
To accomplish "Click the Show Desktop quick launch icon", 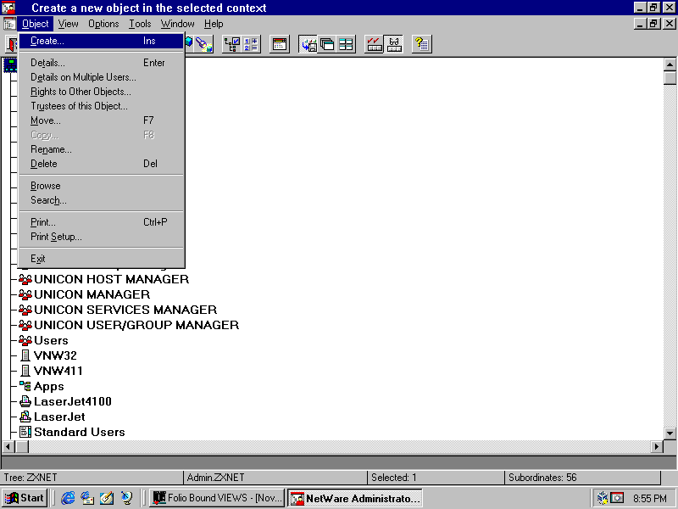I will point(107,498).
